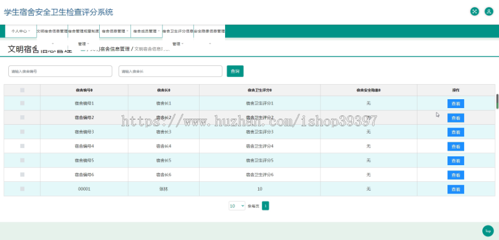Open the 宿舍管理规章制度 nav menu
Viewport: 499px width, 240px height.
(x=84, y=31)
